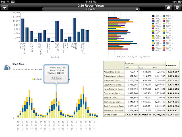Tap the Wi-Fi status icon
The height and width of the screenshot is (137, 182).
[8, 1]
